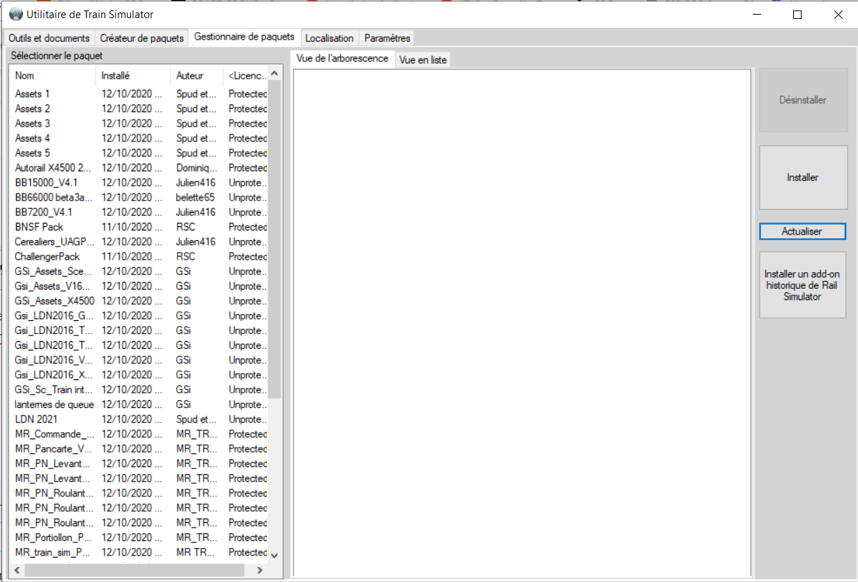858x582 pixels.
Task: Select the Cerealiers_UAGP package row
Action: [139, 242]
